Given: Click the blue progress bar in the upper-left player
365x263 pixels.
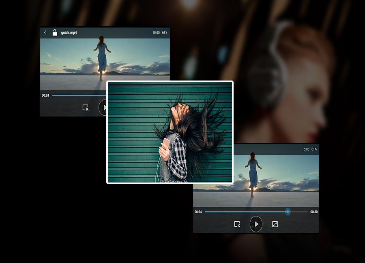Looking at the screenshot, I should click(79, 95).
